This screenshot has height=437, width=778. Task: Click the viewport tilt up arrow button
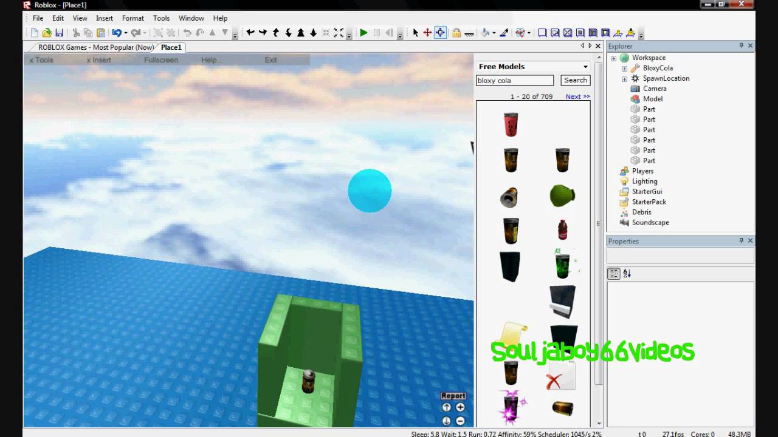click(447, 408)
